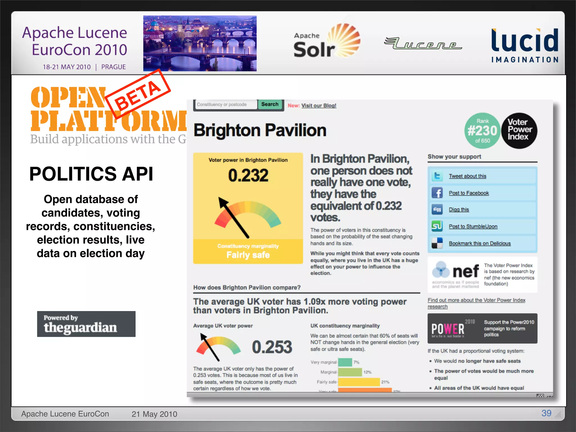Click the Facebook logo icon
The image size is (576, 432).
tap(437, 193)
